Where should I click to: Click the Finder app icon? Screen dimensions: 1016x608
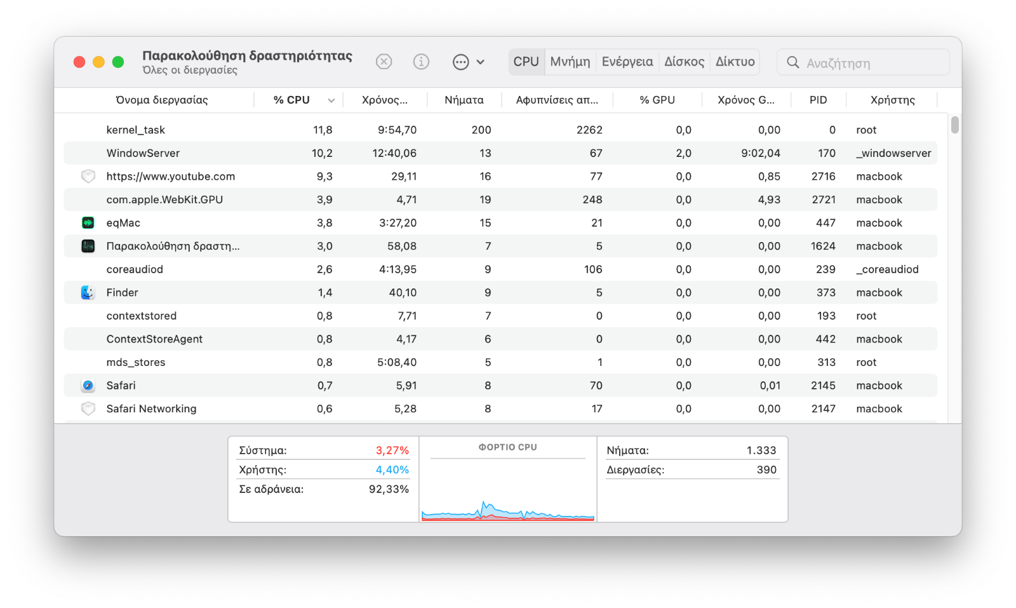88,292
